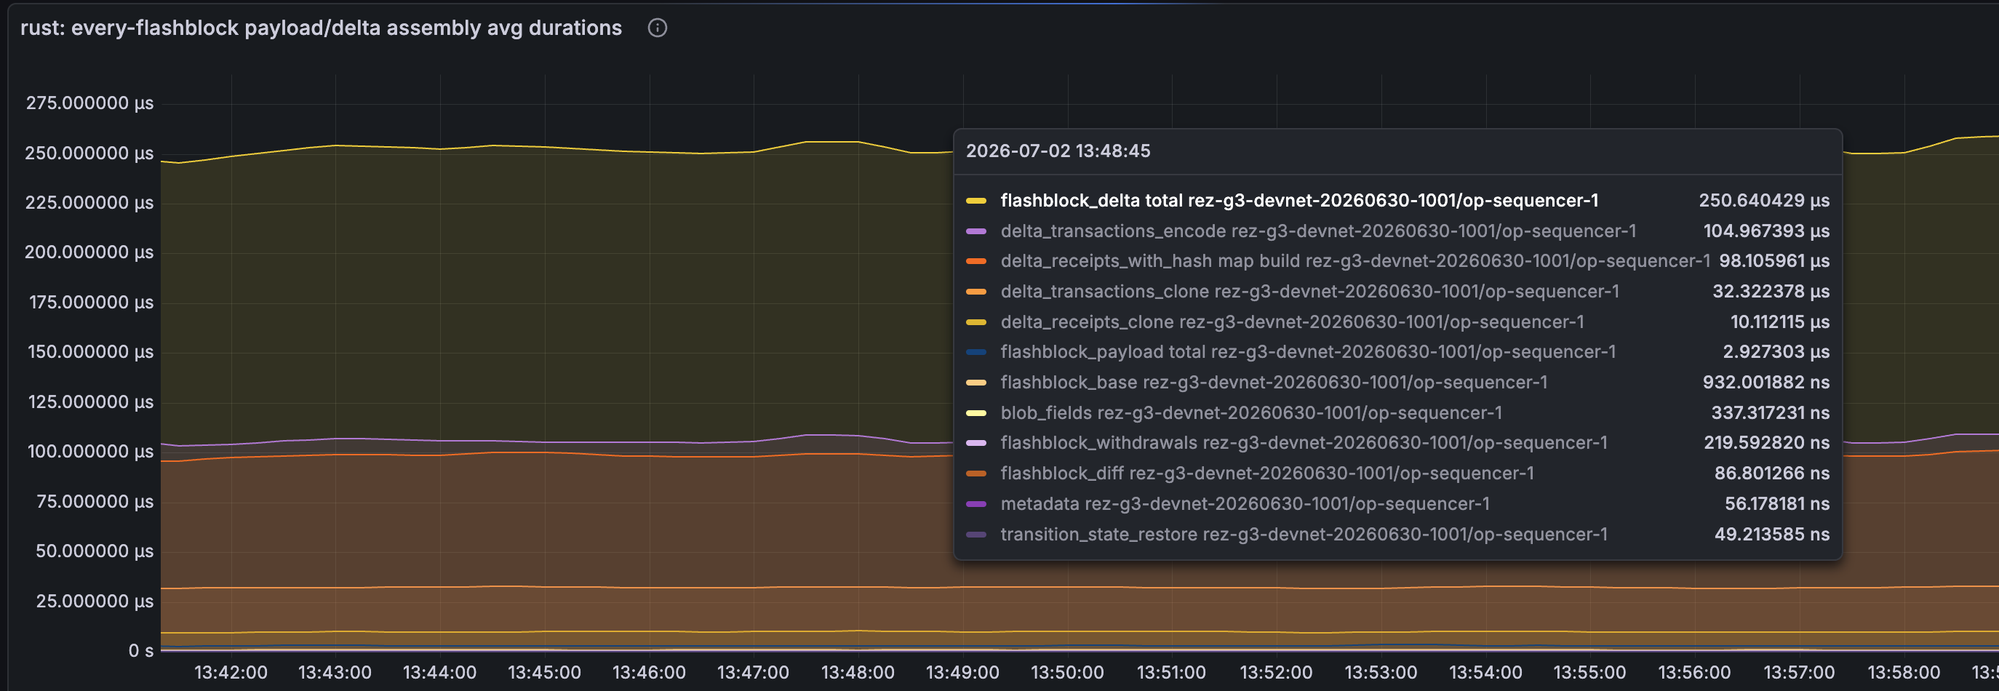Click the value 98.105961 µs in the tooltip
The width and height of the screenshot is (1999, 691).
pyautogui.click(x=1774, y=260)
